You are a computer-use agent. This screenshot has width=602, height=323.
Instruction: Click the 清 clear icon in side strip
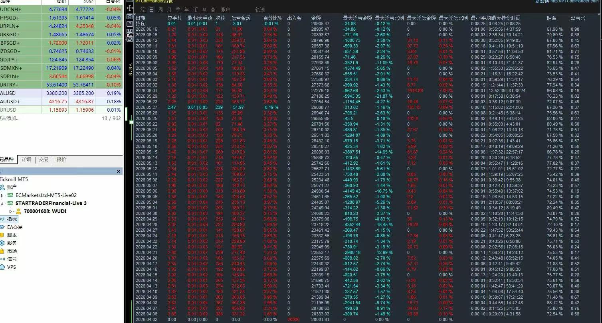(x=130, y=16)
